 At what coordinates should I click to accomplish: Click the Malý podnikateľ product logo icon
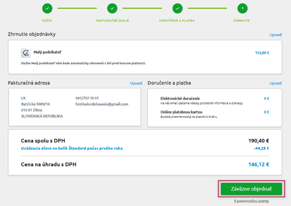click(26, 53)
